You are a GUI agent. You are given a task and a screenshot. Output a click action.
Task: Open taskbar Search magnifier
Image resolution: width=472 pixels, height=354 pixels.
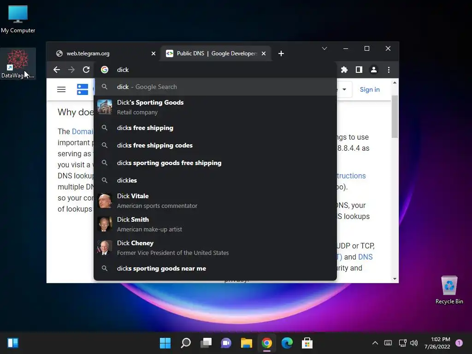click(x=185, y=343)
